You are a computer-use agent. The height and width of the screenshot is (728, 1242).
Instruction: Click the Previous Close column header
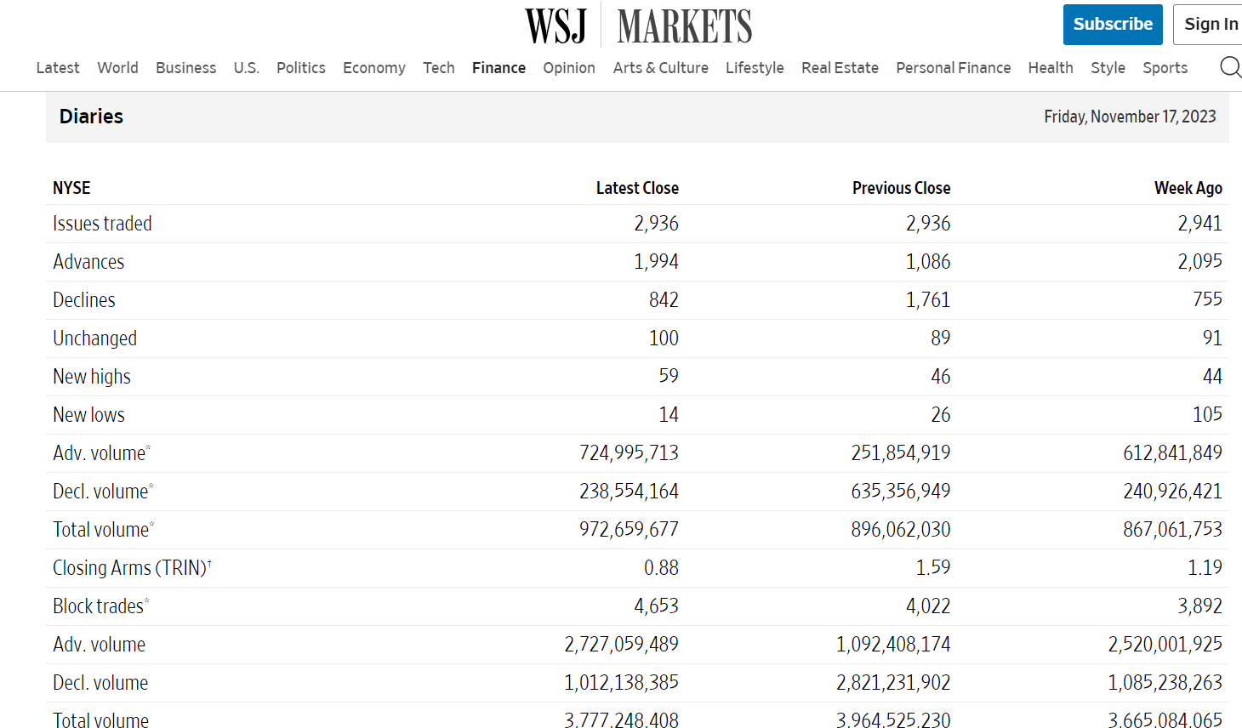[x=901, y=188]
